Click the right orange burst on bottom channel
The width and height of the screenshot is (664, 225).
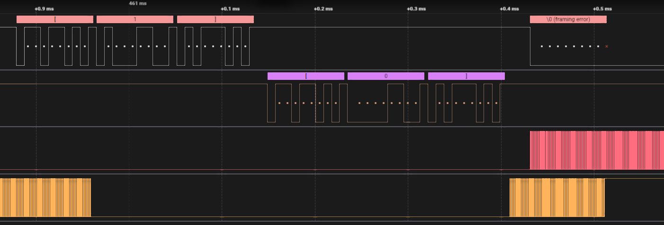click(x=557, y=198)
